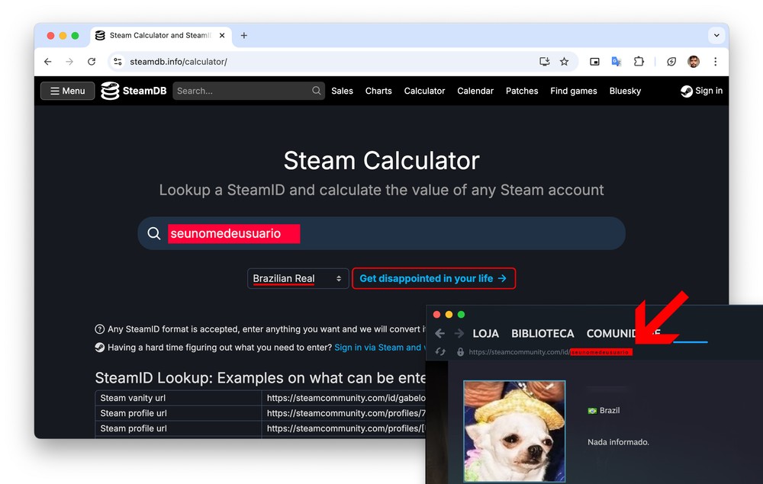Switch to BIBLIOTECA tab in Steam
763x484 pixels.
point(542,334)
